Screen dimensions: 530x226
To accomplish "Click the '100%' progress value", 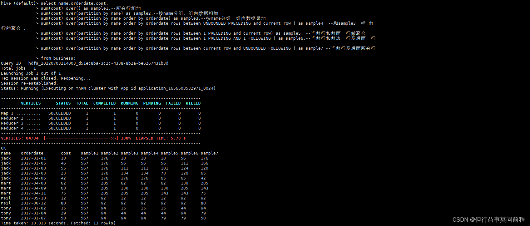I will (126, 138).
